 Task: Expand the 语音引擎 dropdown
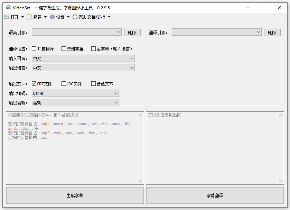[76, 32]
